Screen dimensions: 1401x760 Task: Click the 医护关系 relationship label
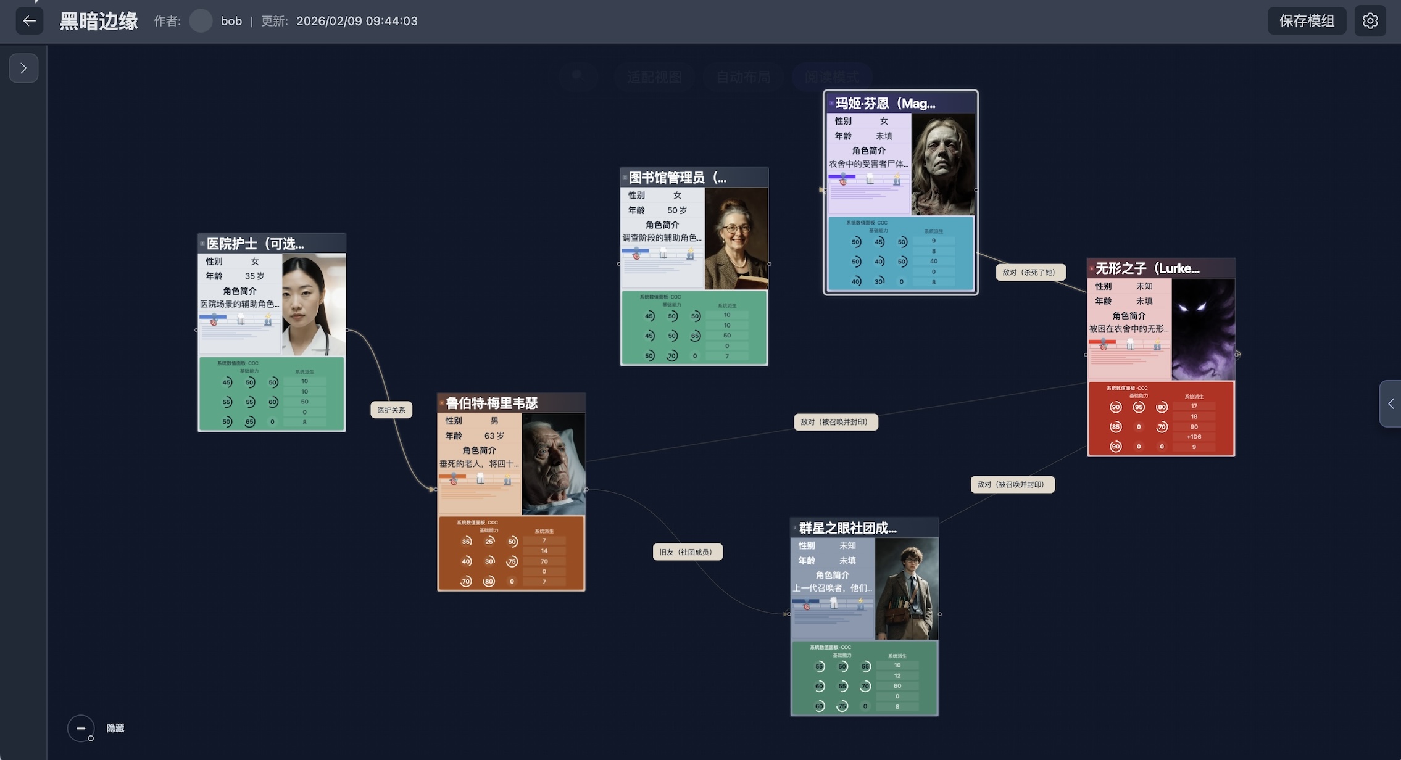[x=391, y=410]
